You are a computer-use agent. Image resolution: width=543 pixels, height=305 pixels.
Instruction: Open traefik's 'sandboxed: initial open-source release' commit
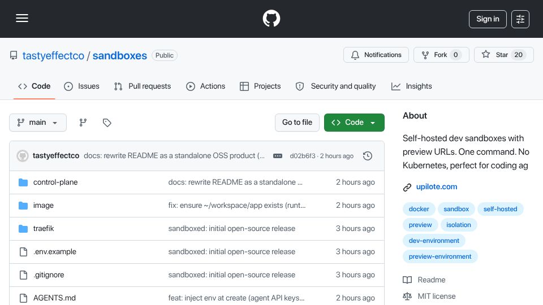click(x=232, y=229)
